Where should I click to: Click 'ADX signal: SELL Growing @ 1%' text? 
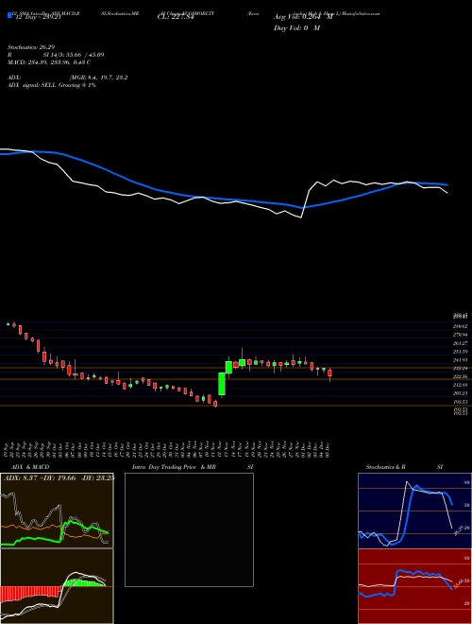[52, 85]
